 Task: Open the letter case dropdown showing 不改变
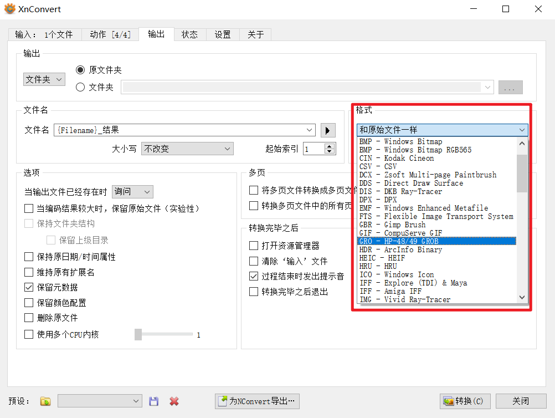click(x=188, y=149)
